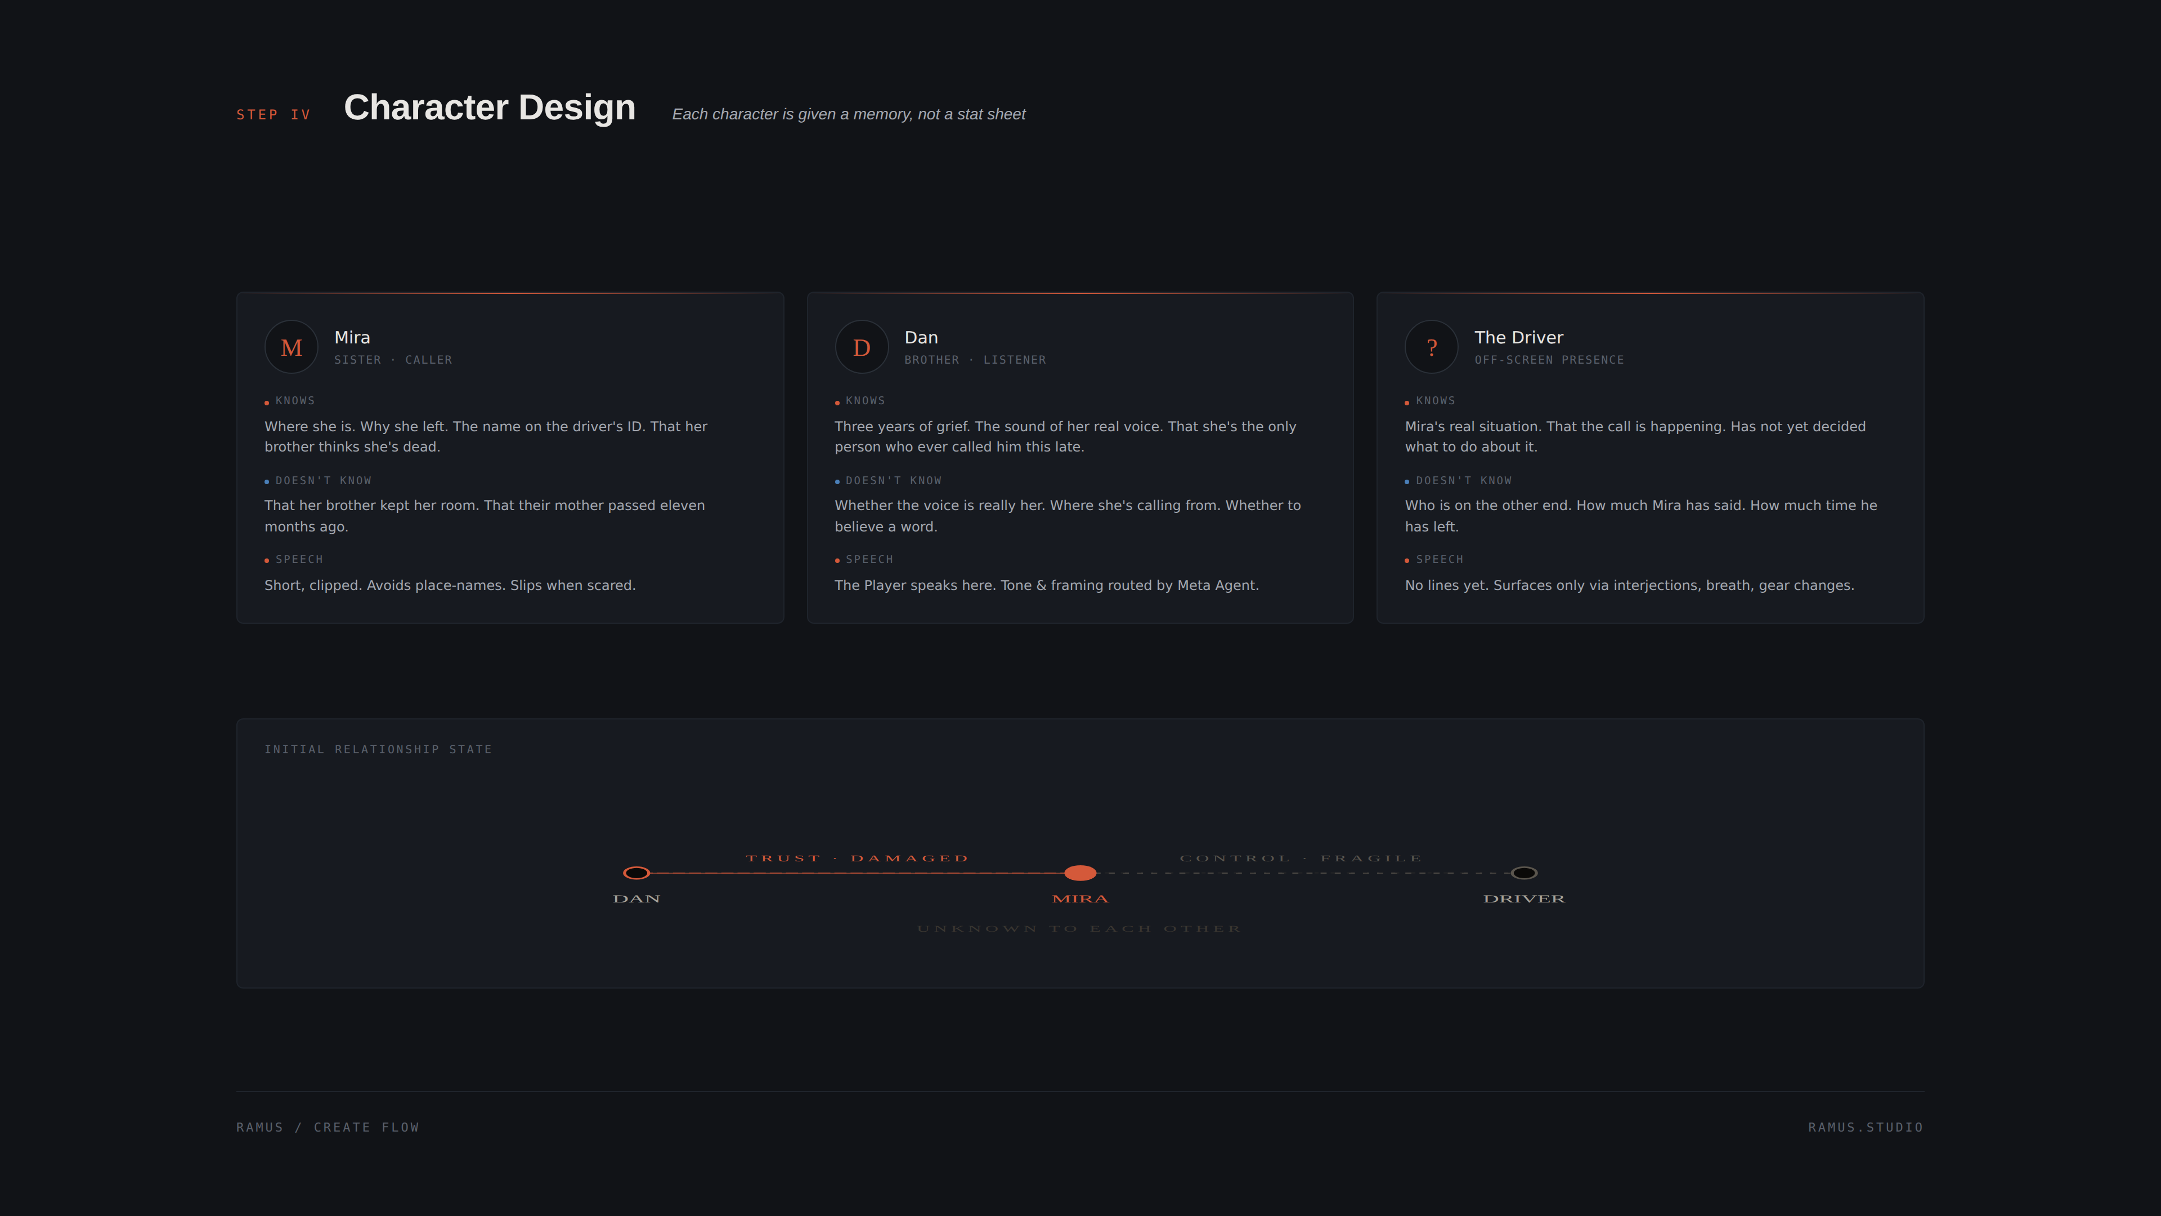Click the 'SISTER · CALLER' role label
Viewport: 2161px width, 1216px height.
click(393, 360)
